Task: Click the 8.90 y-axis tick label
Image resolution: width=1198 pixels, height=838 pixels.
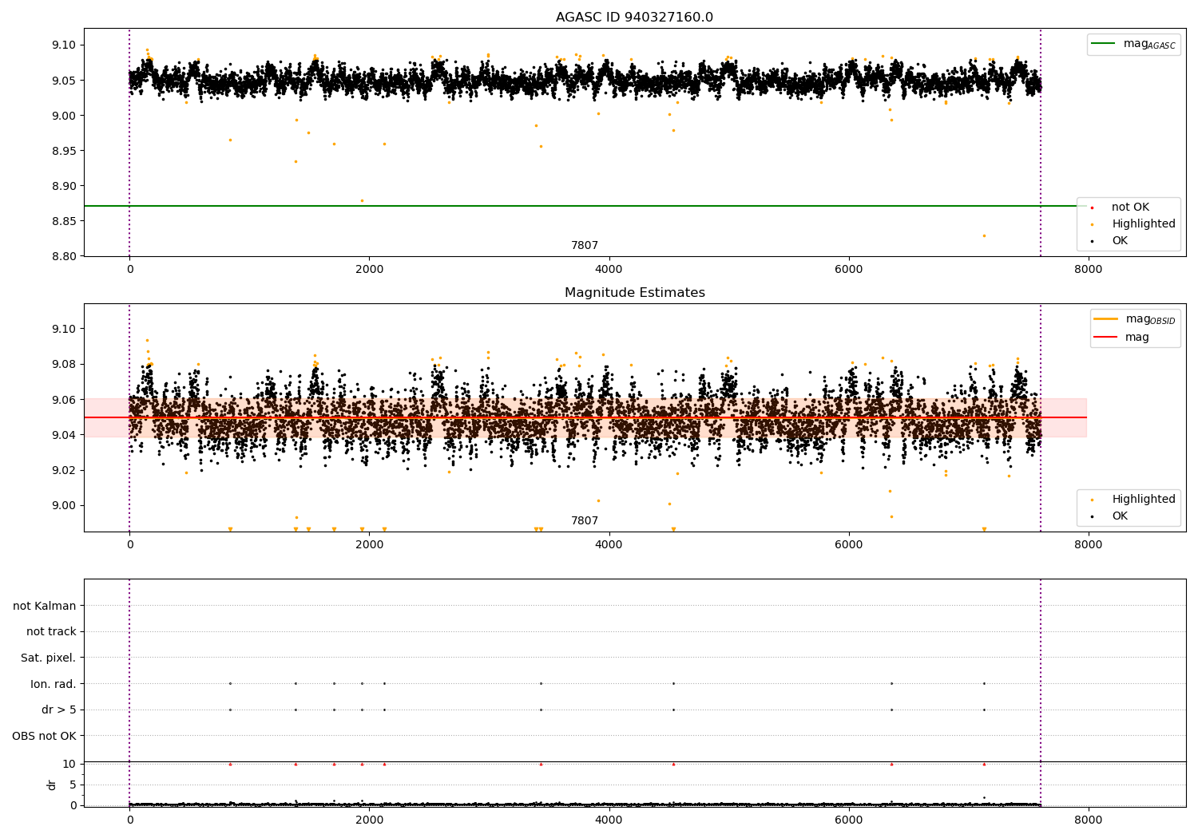Action: [63, 186]
